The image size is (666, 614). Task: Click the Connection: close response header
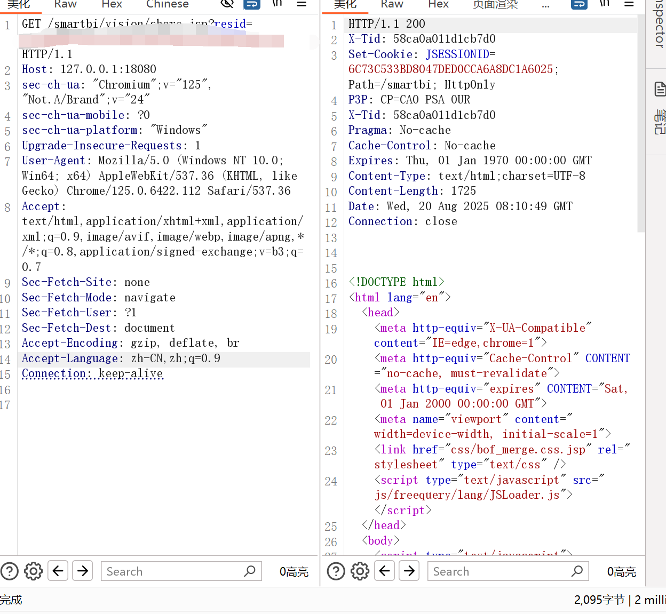(x=403, y=221)
